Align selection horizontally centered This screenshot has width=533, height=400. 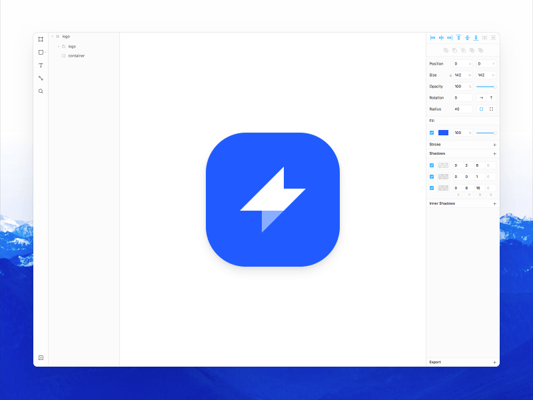tap(441, 38)
